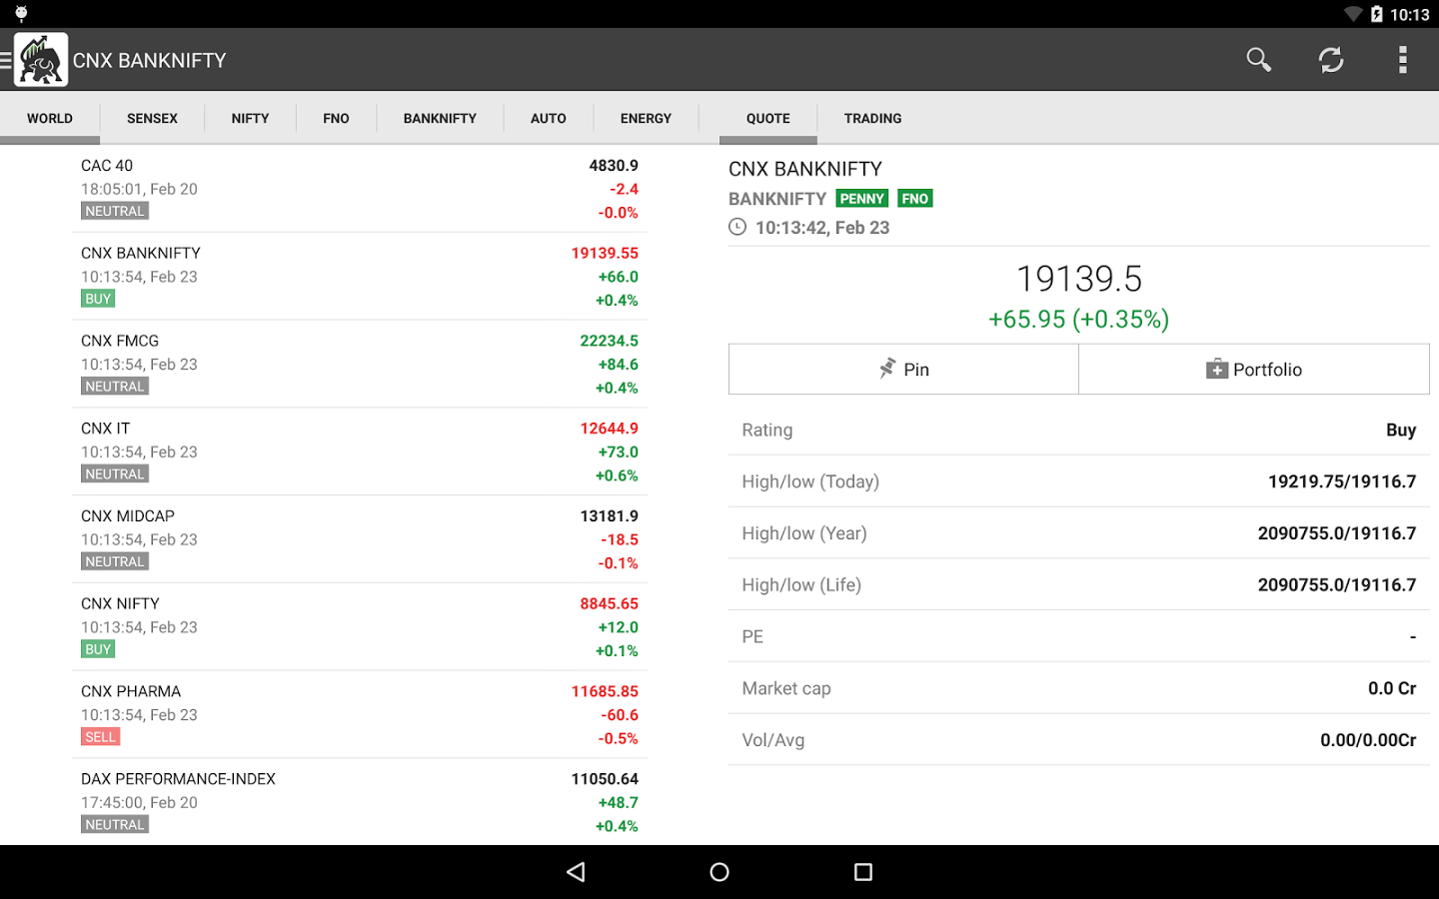The height and width of the screenshot is (899, 1439).
Task: Click the PE row
Action: pyautogui.click(x=1079, y=636)
